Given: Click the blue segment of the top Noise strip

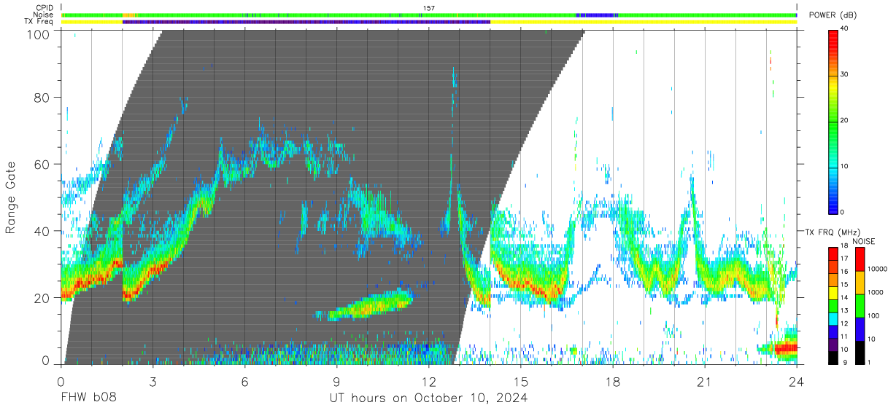Looking at the screenshot, I should [x=596, y=15].
